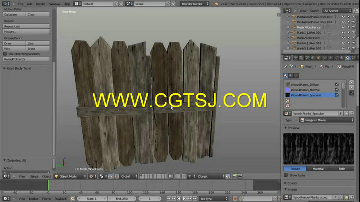Toggle Wood4Planks_Specular texture checkbox

(x=337, y=95)
